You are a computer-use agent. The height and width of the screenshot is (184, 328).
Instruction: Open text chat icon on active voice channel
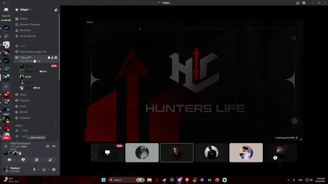(x=49, y=58)
